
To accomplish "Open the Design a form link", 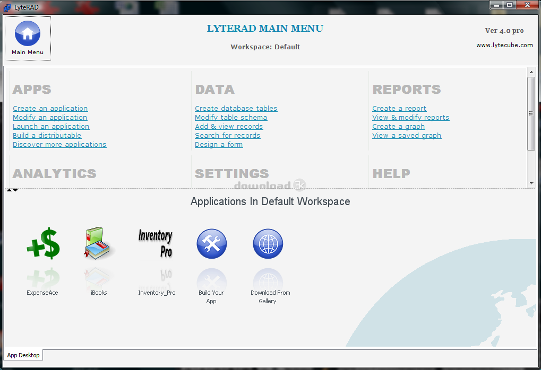I will [219, 145].
